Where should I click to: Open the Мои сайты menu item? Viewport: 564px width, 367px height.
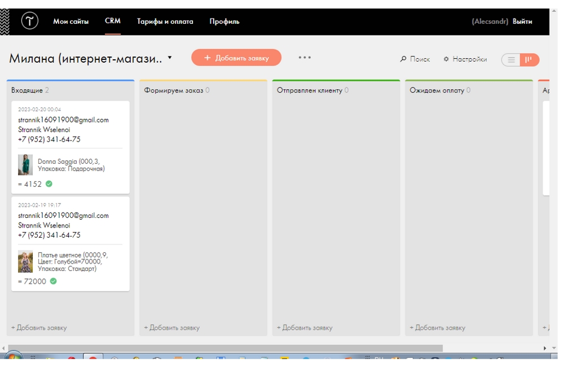[x=71, y=21]
